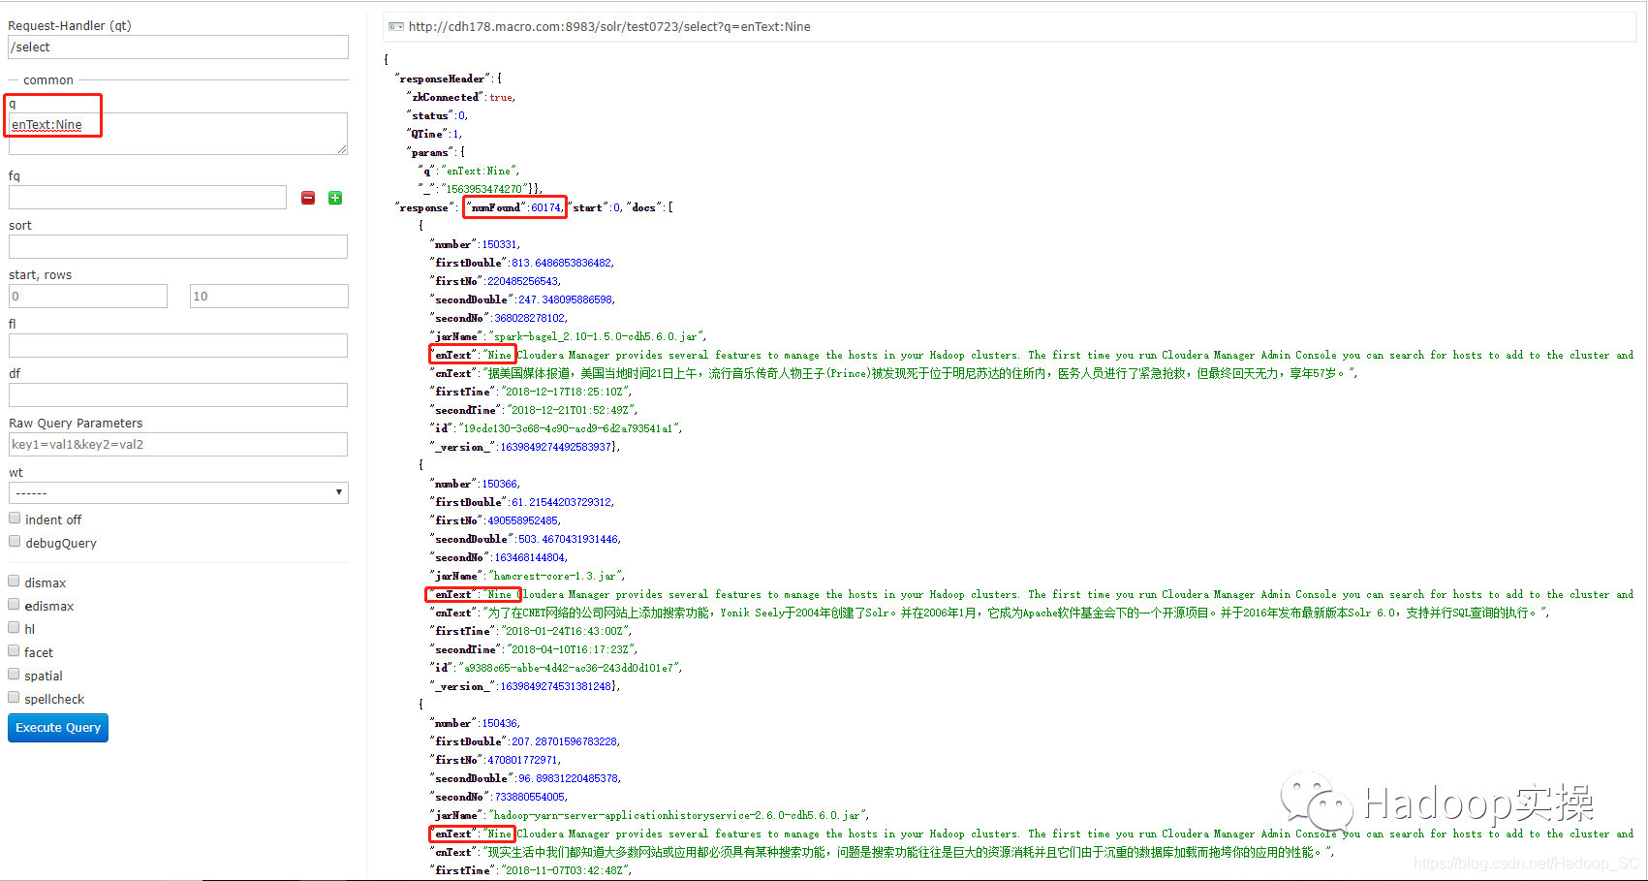Toggle the debugQuery checkbox
This screenshot has height=881, width=1648.
(15, 542)
